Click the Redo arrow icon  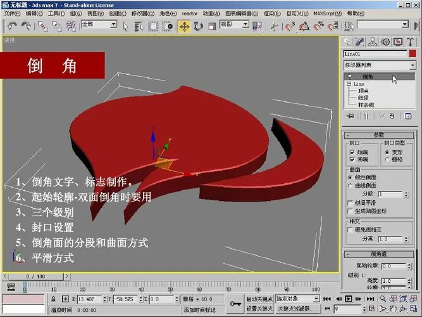(x=26, y=26)
